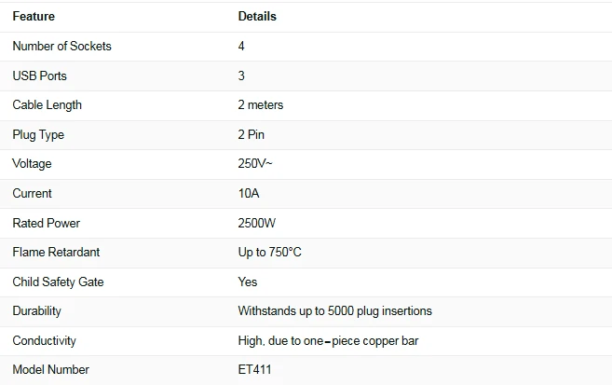Click the Feature column header
Image resolution: width=612 pixels, height=385 pixels.
click(34, 17)
